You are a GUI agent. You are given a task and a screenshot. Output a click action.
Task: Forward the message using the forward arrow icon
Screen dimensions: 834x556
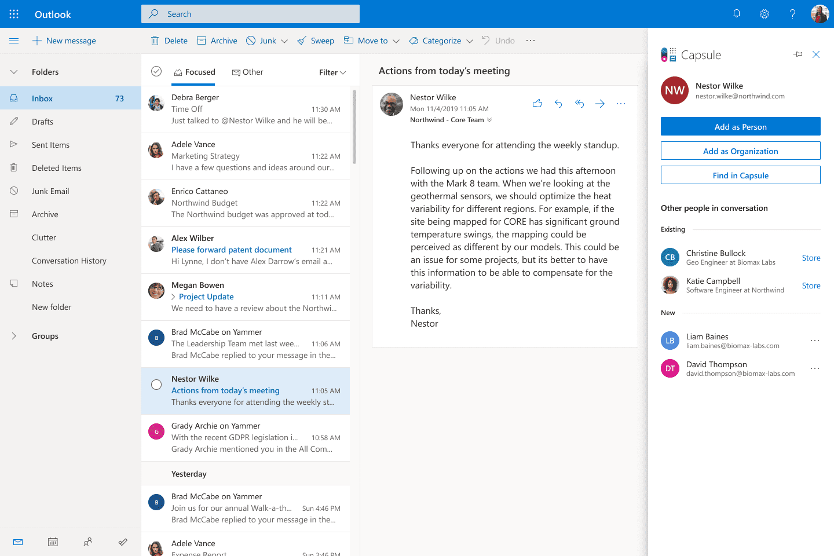(600, 103)
